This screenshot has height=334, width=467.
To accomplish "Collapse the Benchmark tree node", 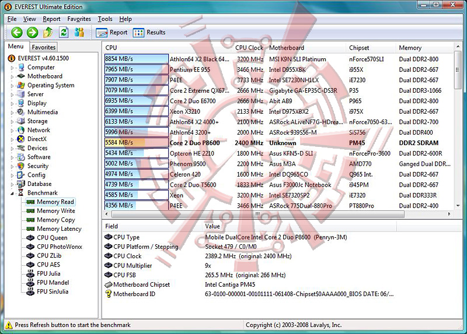I will 12,194.
